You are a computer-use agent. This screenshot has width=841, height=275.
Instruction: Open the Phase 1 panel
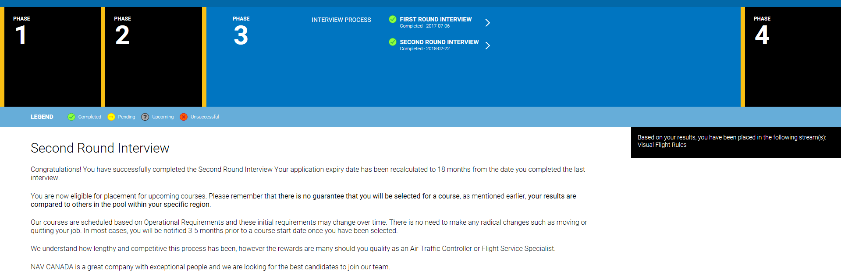(53, 57)
